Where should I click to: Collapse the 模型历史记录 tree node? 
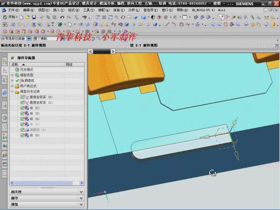(x=12, y=92)
